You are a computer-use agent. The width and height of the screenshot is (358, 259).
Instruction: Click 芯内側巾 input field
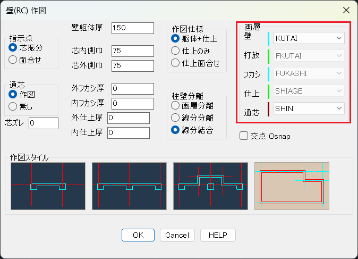[x=133, y=51]
